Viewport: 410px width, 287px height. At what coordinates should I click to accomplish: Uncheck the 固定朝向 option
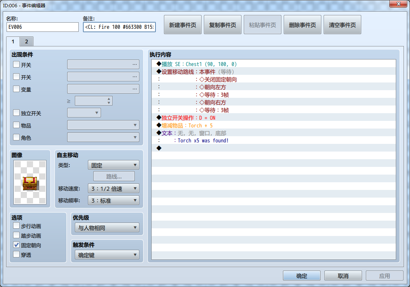click(16, 245)
